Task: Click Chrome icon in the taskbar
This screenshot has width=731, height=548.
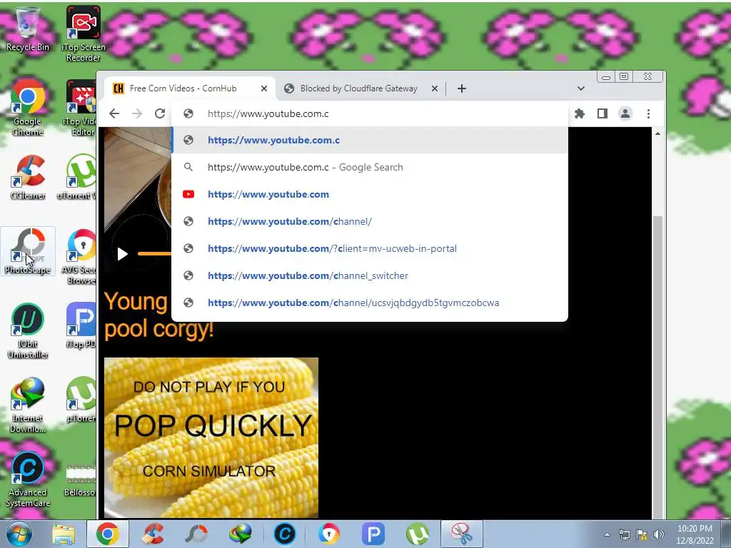Action: [x=108, y=534]
